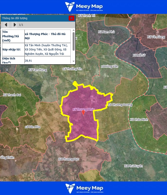167x195 pixels.
Task: Click the Xã Chương Dương region label
Action: (x=120, y=105)
